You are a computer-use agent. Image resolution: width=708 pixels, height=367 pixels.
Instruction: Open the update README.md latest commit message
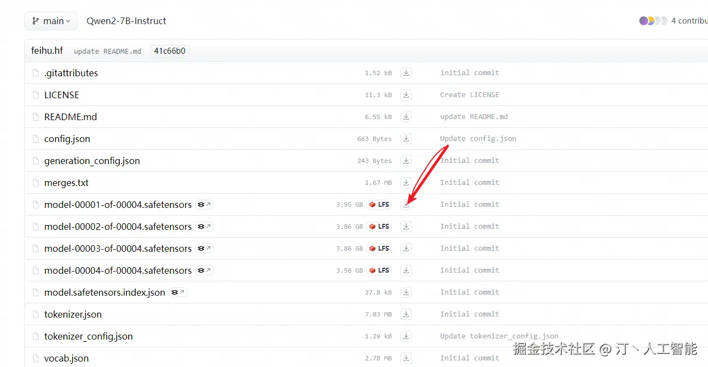[108, 51]
